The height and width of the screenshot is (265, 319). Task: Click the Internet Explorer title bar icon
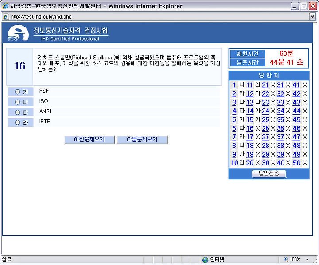coord(5,6)
